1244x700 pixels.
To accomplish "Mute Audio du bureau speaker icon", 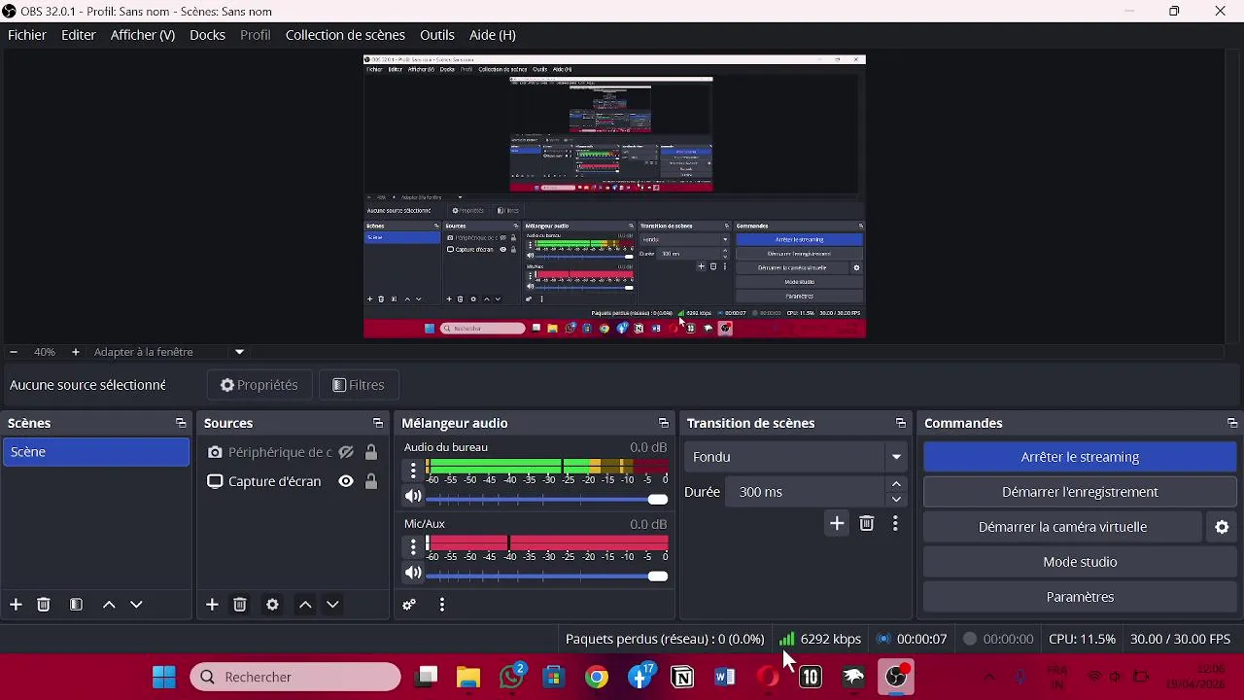I will 413,497.
